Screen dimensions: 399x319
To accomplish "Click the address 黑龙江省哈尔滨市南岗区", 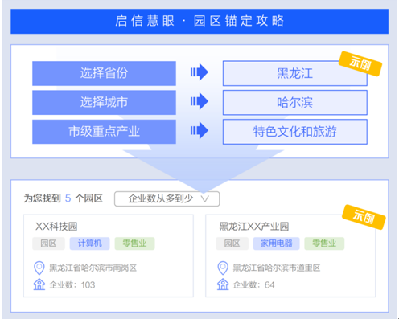I will pyautogui.click(x=93, y=268).
